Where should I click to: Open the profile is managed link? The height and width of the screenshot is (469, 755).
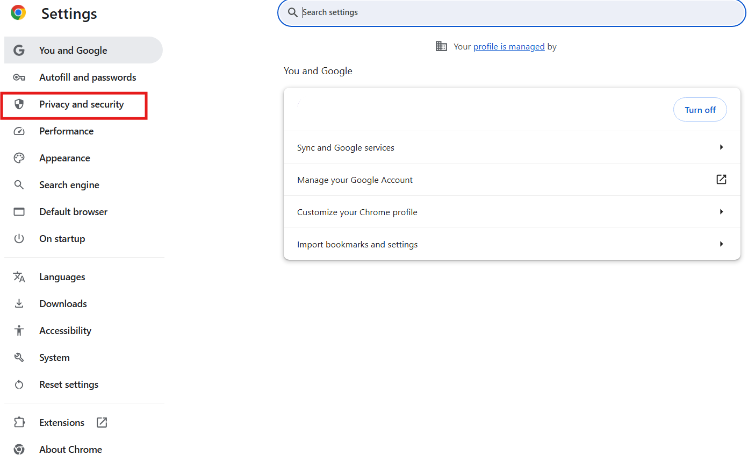(x=509, y=47)
